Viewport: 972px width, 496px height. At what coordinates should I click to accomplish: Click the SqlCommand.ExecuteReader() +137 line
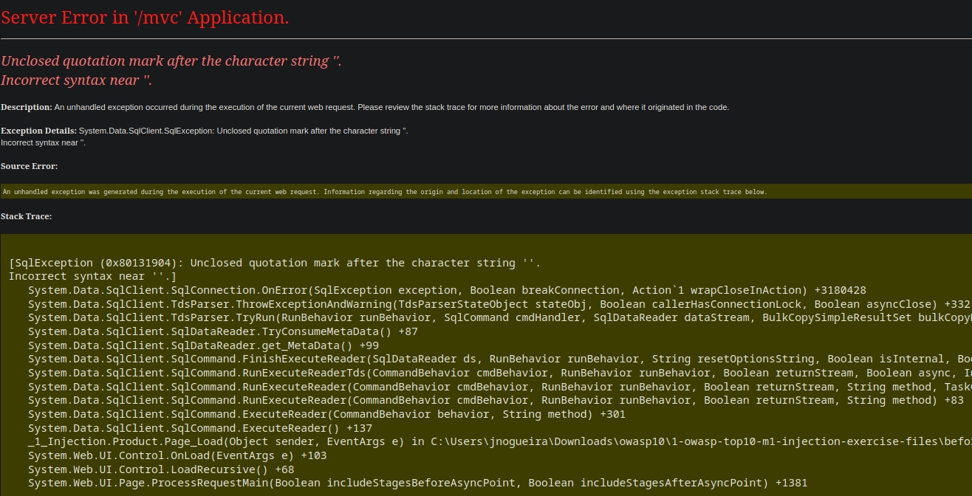tap(200, 428)
